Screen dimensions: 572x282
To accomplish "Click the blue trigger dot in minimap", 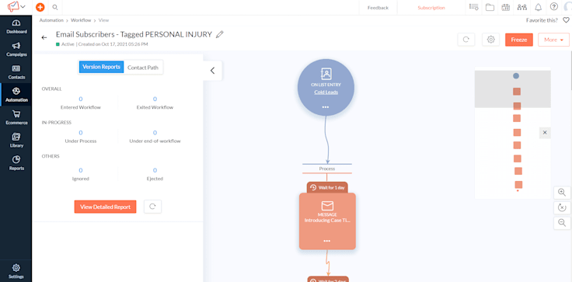I will (x=516, y=76).
